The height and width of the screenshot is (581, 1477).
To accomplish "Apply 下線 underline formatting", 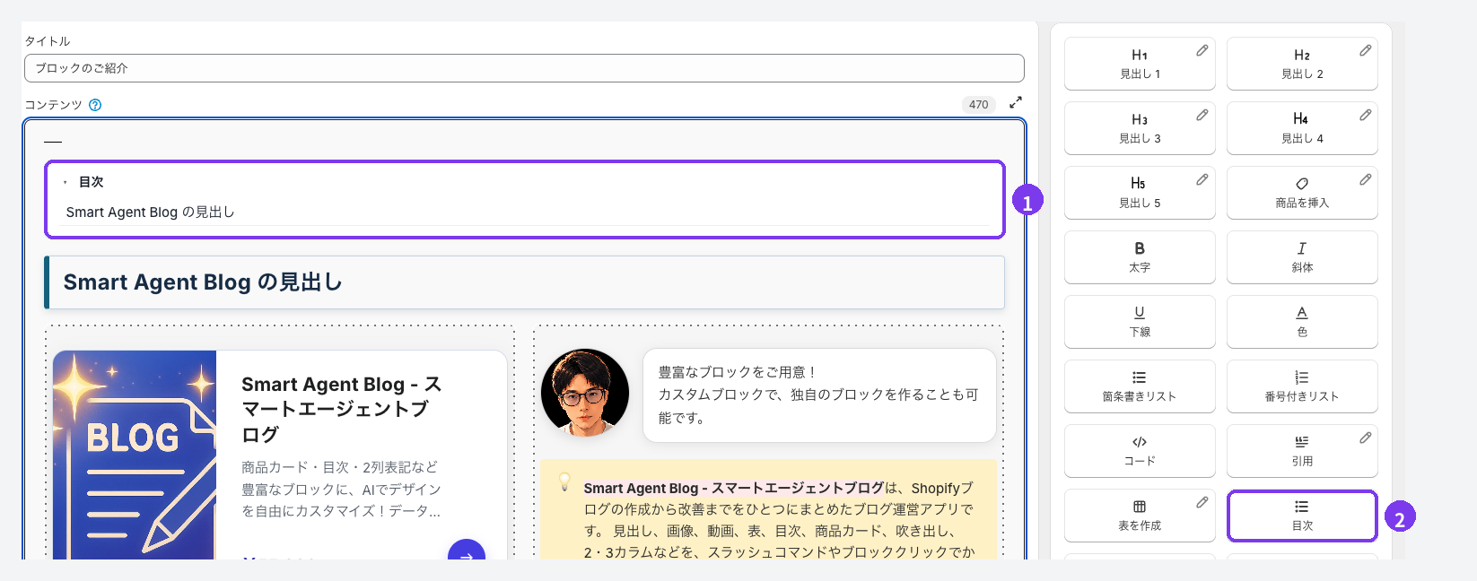I will click(x=1140, y=322).
